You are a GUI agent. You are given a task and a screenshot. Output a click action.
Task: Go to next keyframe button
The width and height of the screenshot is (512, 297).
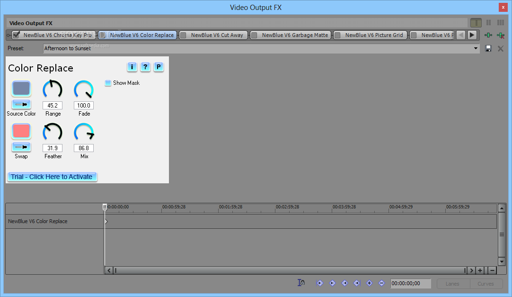(344, 283)
